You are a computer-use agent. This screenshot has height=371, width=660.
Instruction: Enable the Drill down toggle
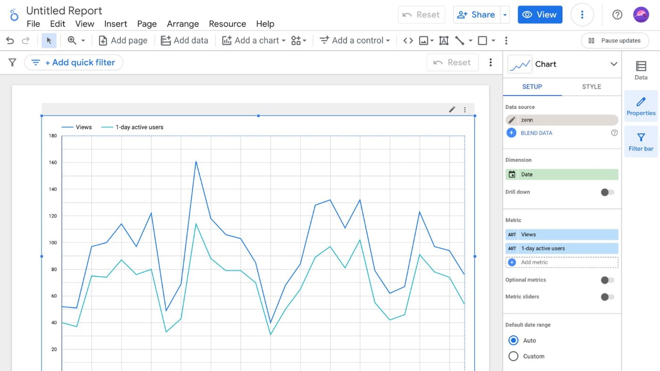(x=607, y=192)
